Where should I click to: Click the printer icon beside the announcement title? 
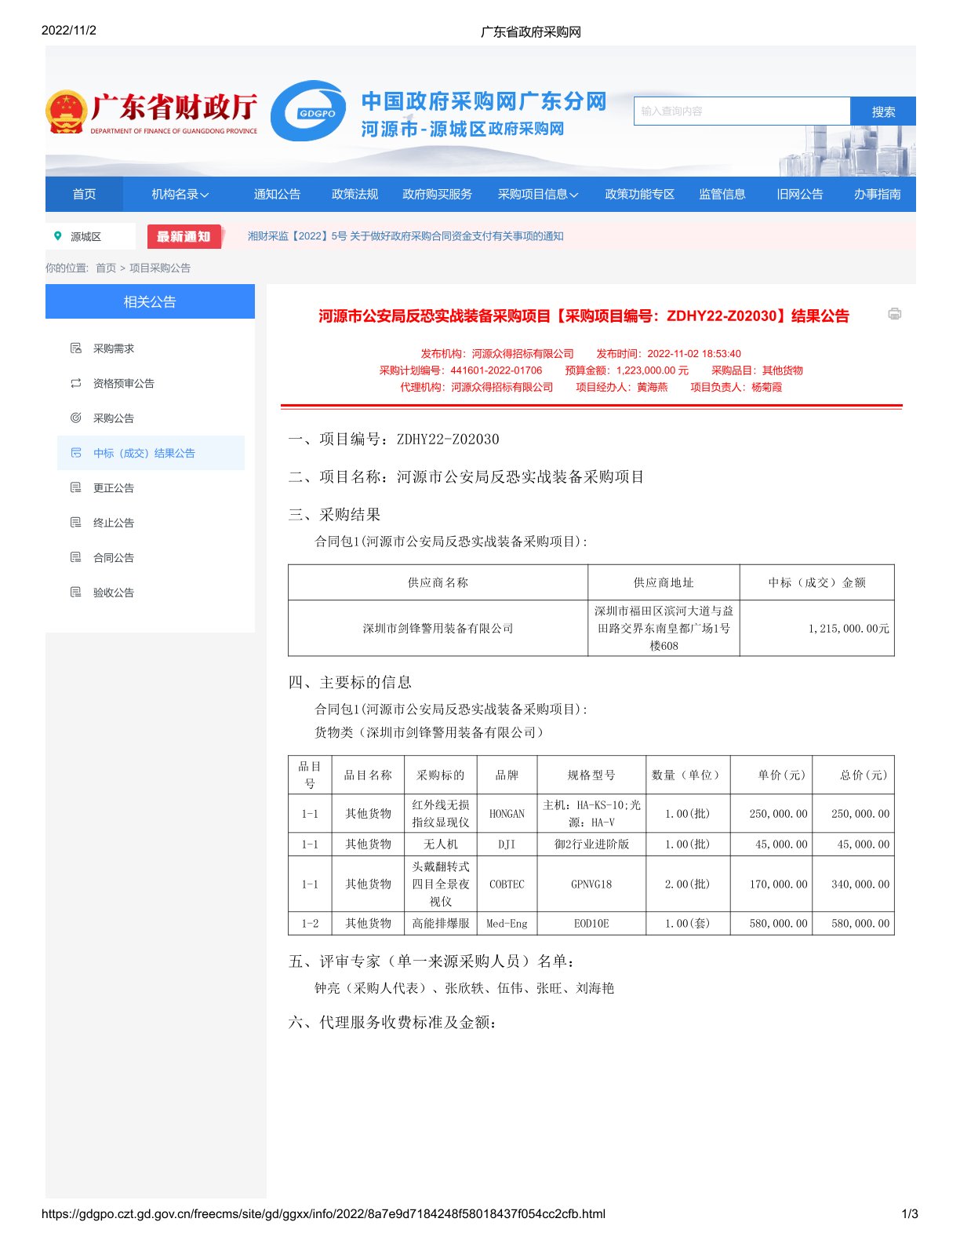click(894, 314)
